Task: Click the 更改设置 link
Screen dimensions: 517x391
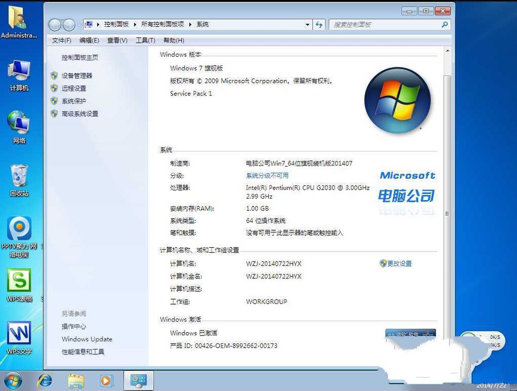Action: tap(399, 264)
